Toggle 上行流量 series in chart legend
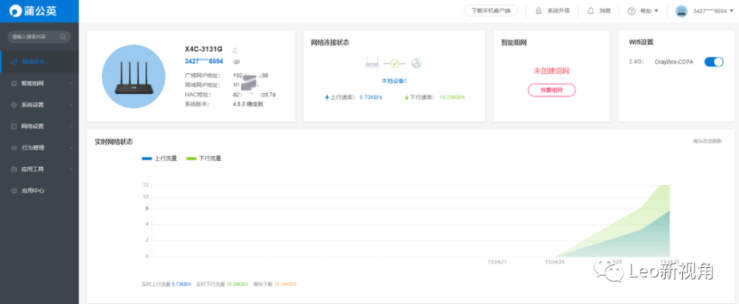 click(156, 158)
